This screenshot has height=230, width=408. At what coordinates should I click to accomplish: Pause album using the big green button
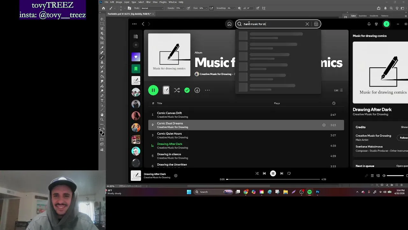153,90
